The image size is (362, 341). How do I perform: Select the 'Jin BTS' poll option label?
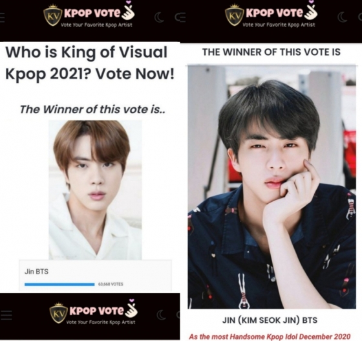coord(36,272)
